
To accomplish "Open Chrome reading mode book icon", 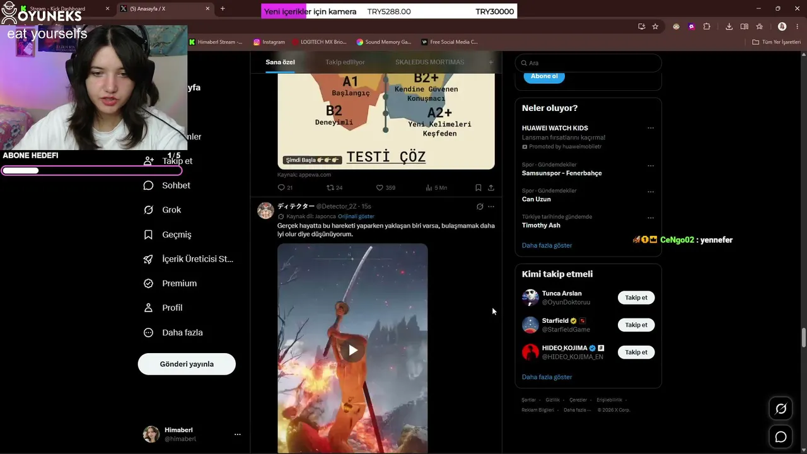I will point(744,26).
